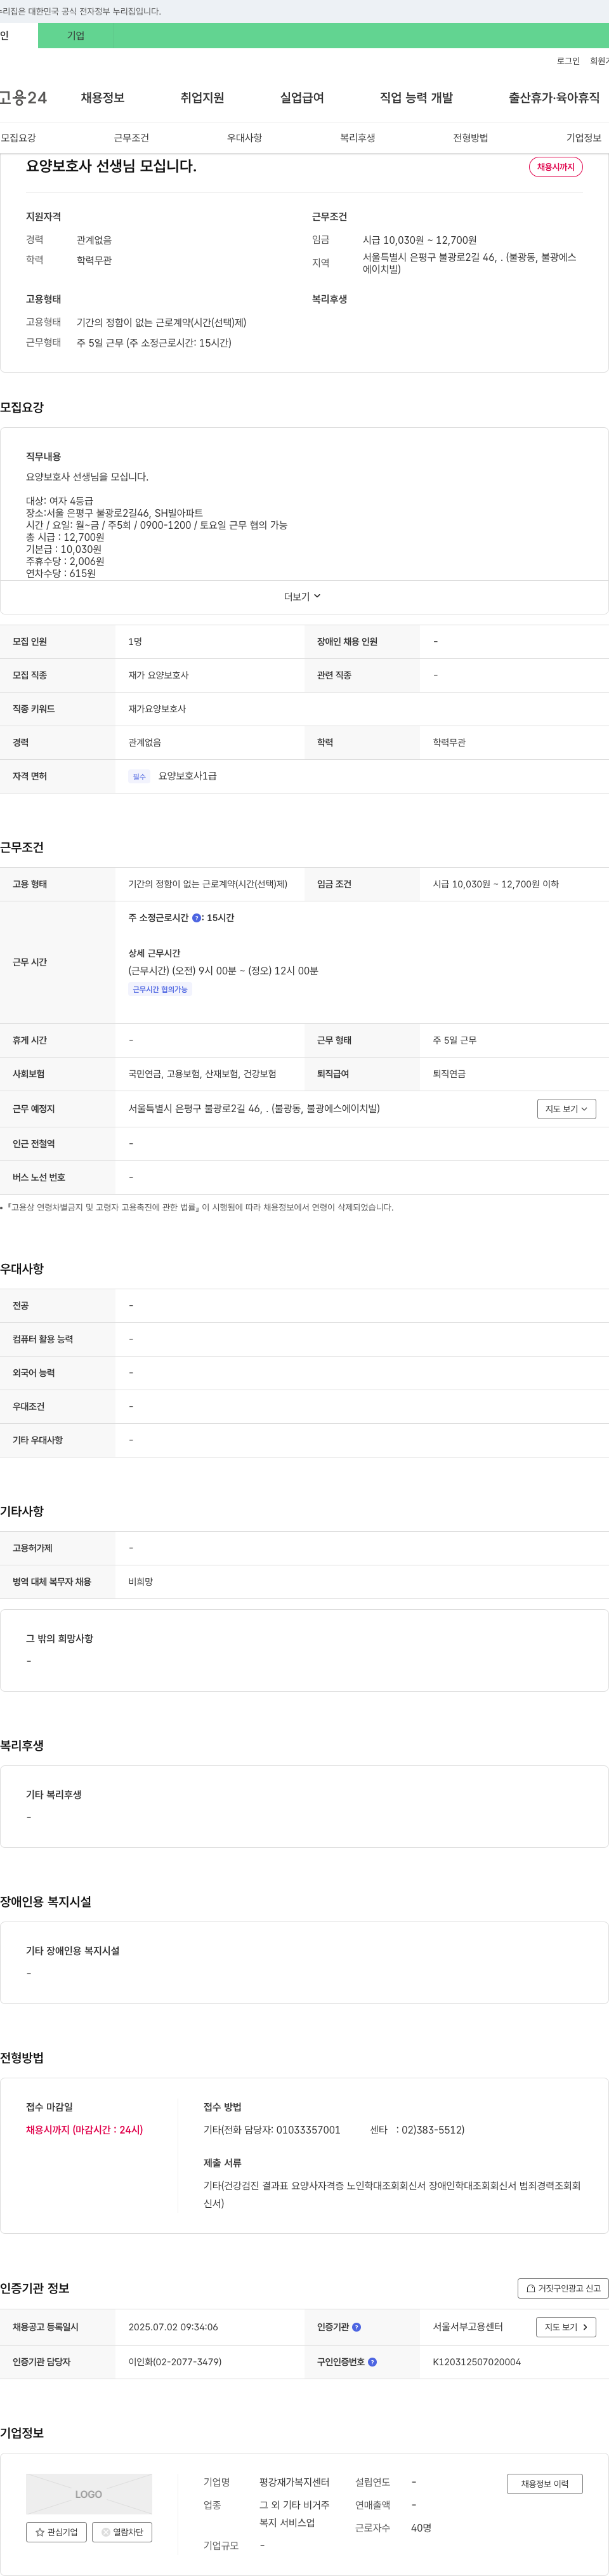
Task: Jump to the 우대사항 section tab
Action: (x=244, y=138)
